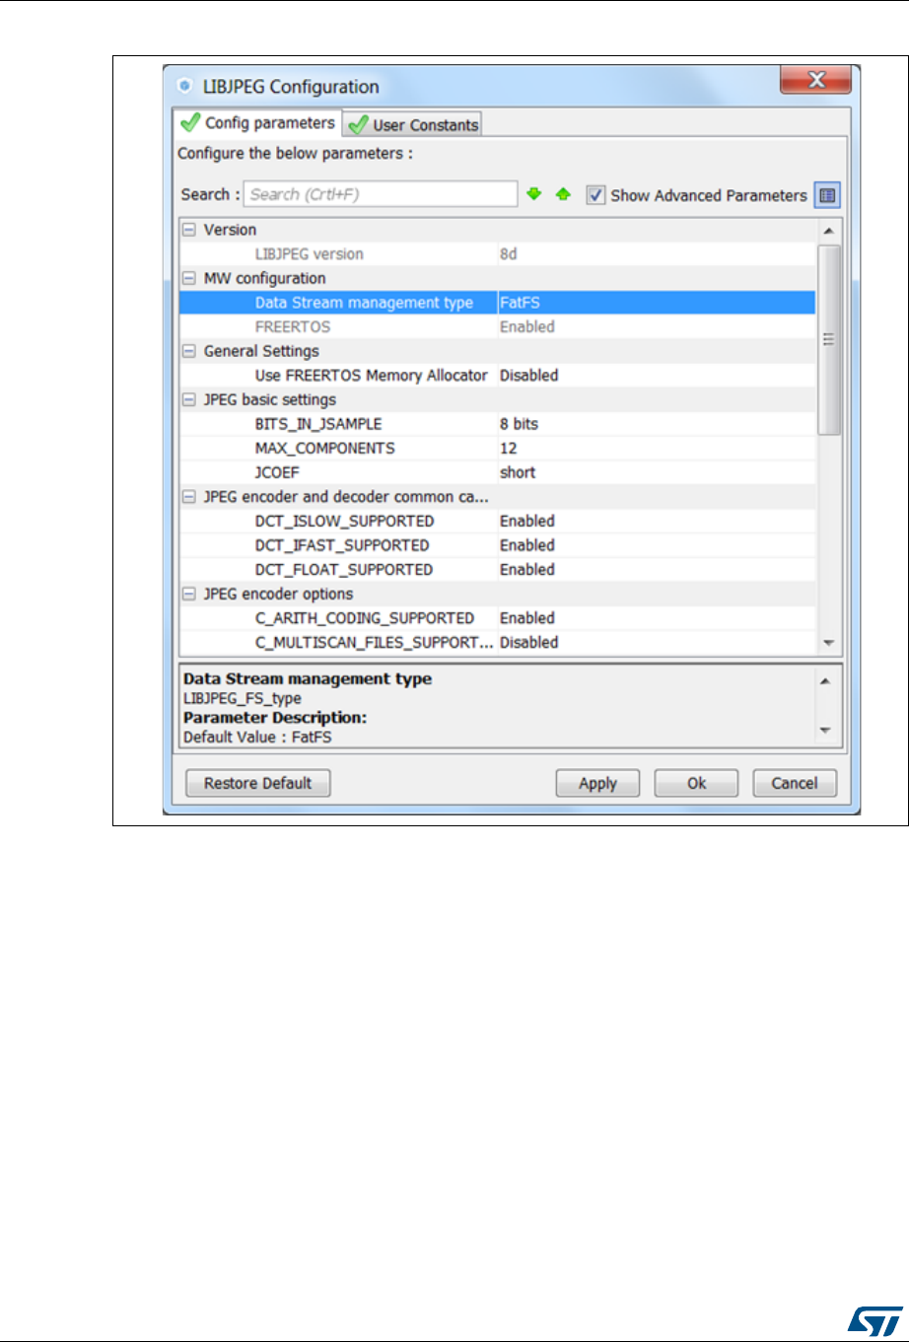Click the FREERTOS Enabled value
The image size is (909, 1342).
click(527, 326)
